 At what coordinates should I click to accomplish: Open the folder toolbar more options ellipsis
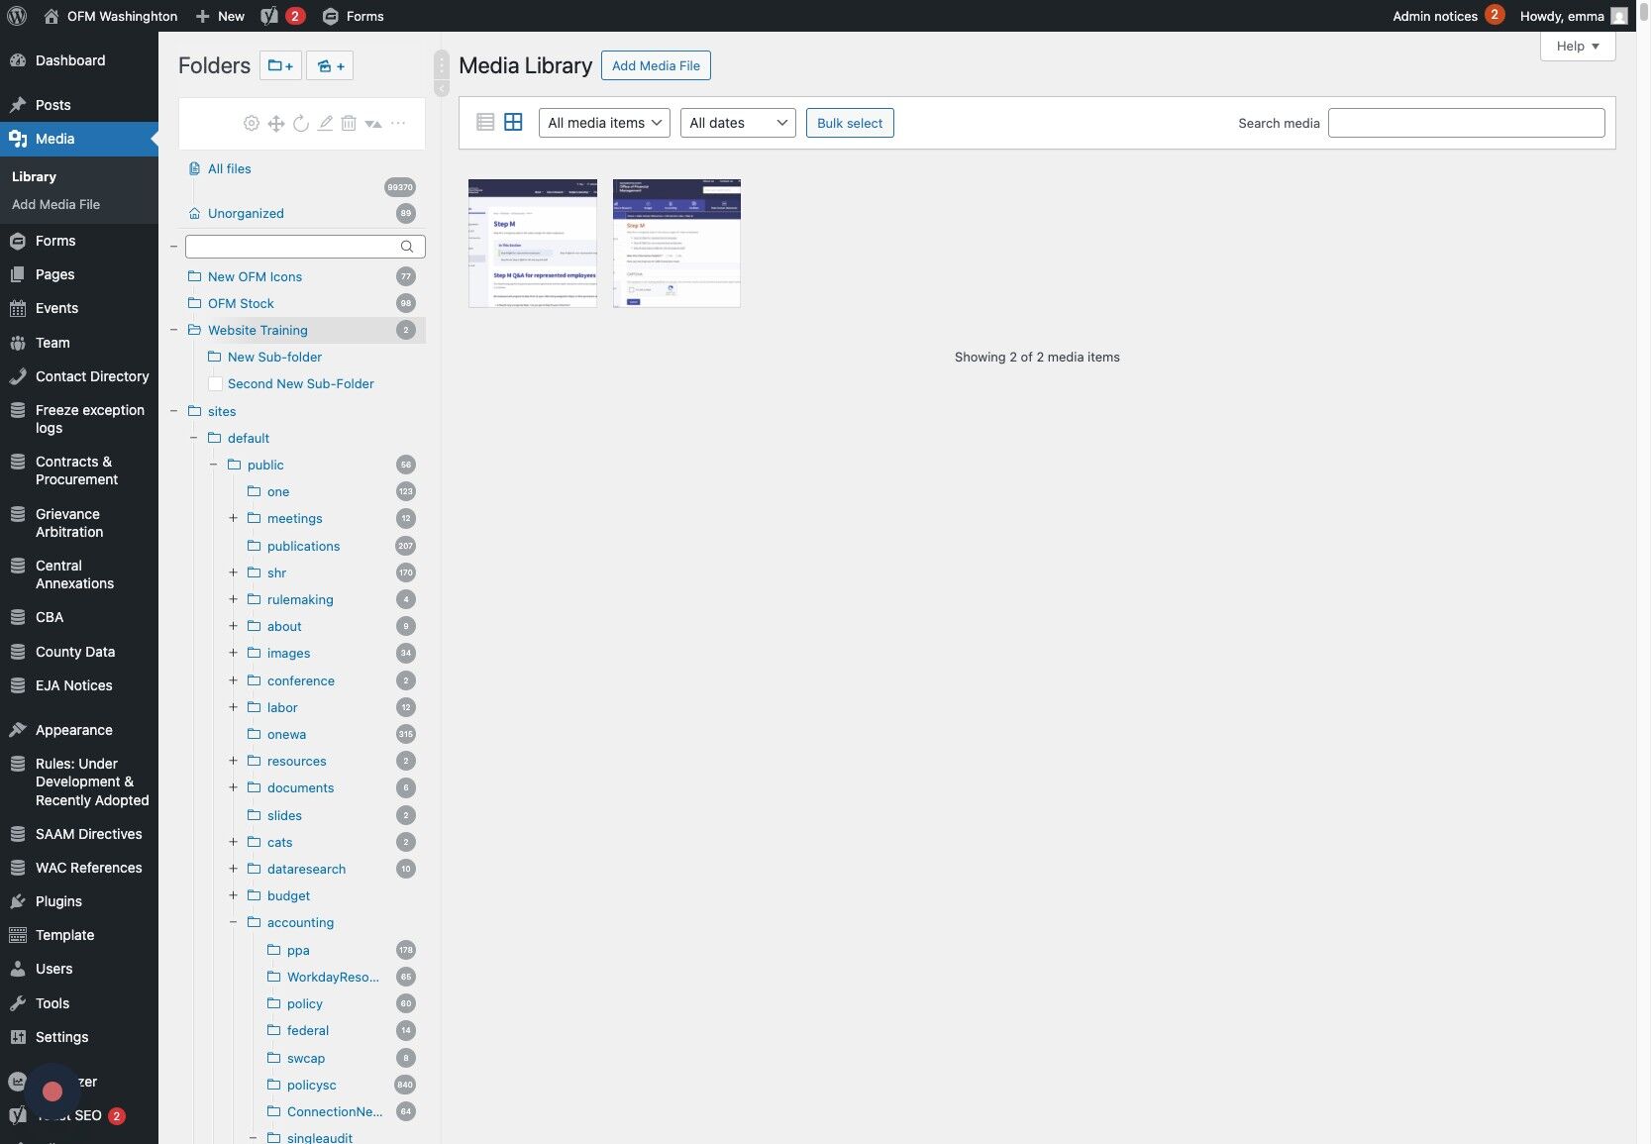pyautogui.click(x=398, y=123)
